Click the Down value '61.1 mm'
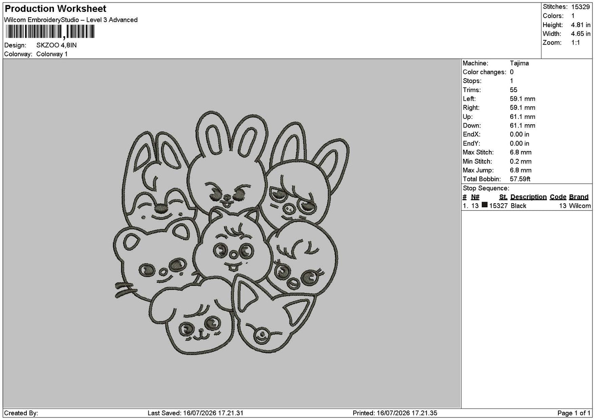This screenshot has height=420, width=595. click(523, 126)
